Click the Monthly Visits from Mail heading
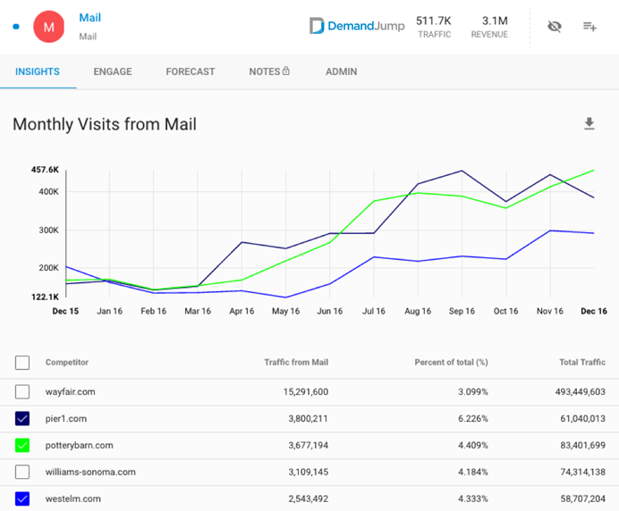 [x=105, y=124]
